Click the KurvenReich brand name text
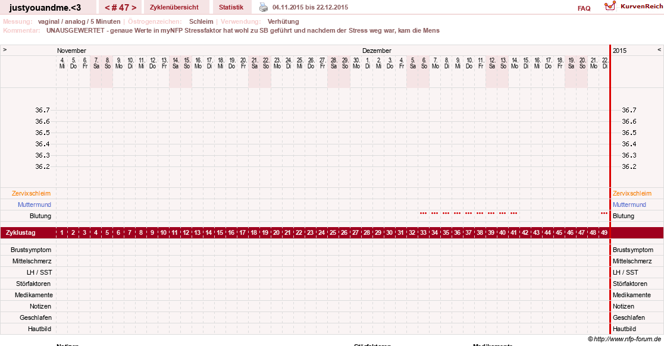664x346 pixels. click(641, 6)
